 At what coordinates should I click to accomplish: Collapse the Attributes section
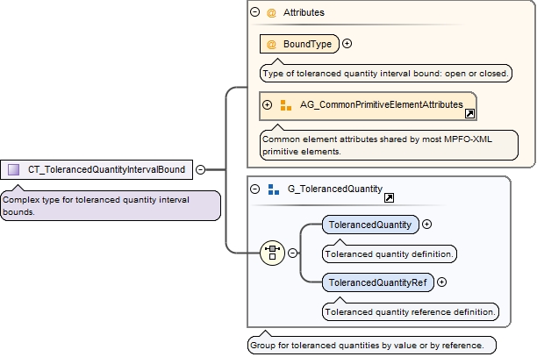(254, 12)
